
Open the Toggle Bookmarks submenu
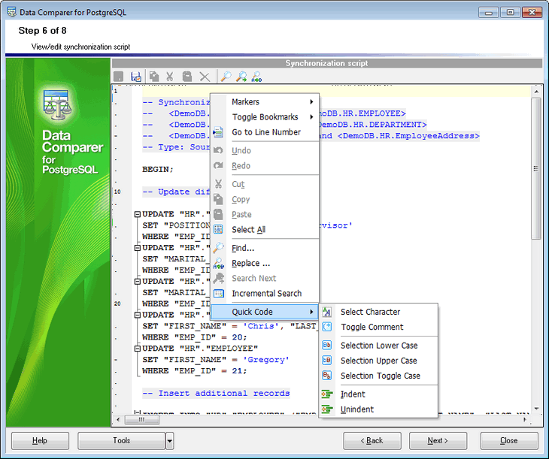[x=265, y=117]
